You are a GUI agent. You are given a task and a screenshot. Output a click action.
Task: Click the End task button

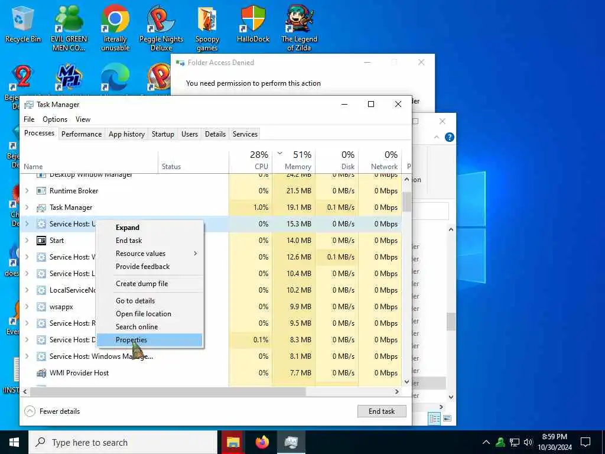pyautogui.click(x=382, y=411)
